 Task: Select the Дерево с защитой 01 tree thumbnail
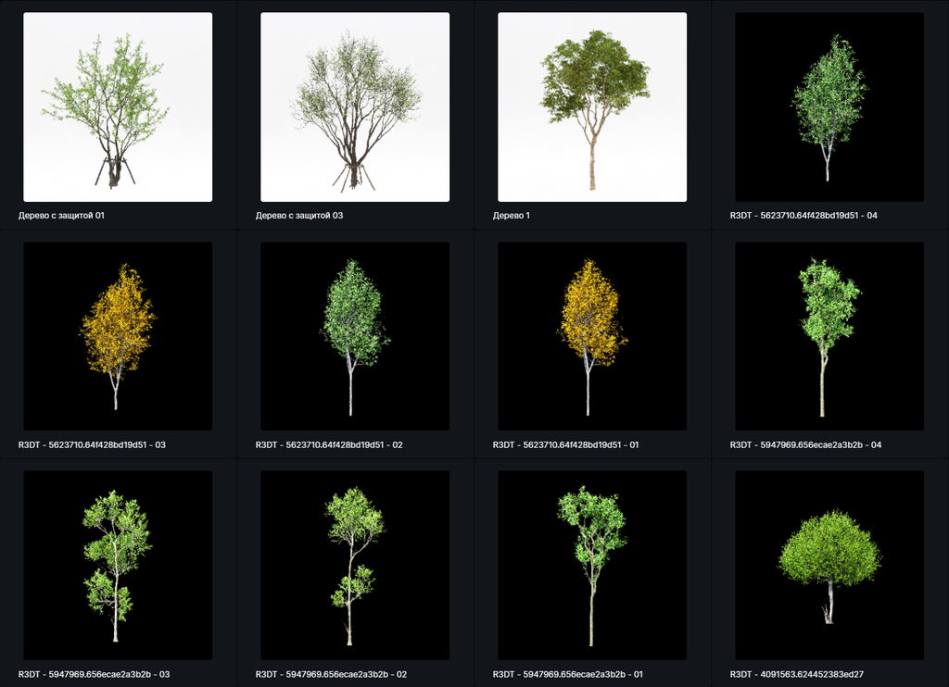click(x=118, y=107)
